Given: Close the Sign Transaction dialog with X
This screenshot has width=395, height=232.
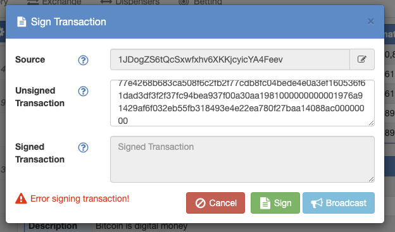Looking at the screenshot, I should tap(370, 21).
